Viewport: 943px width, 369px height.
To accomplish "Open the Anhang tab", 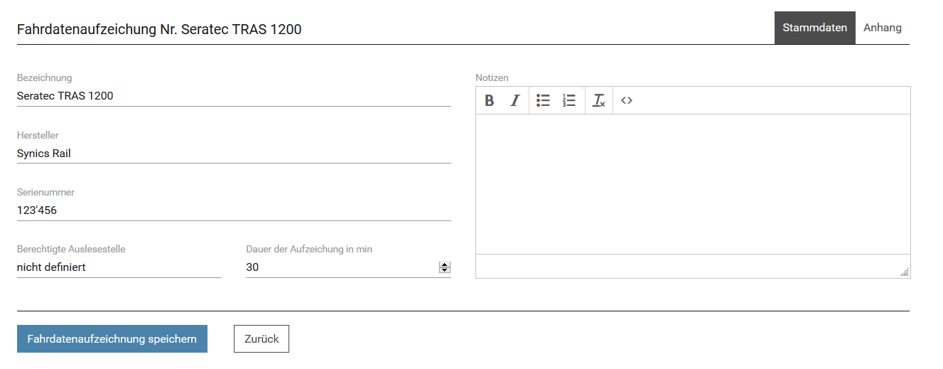I will tap(882, 28).
